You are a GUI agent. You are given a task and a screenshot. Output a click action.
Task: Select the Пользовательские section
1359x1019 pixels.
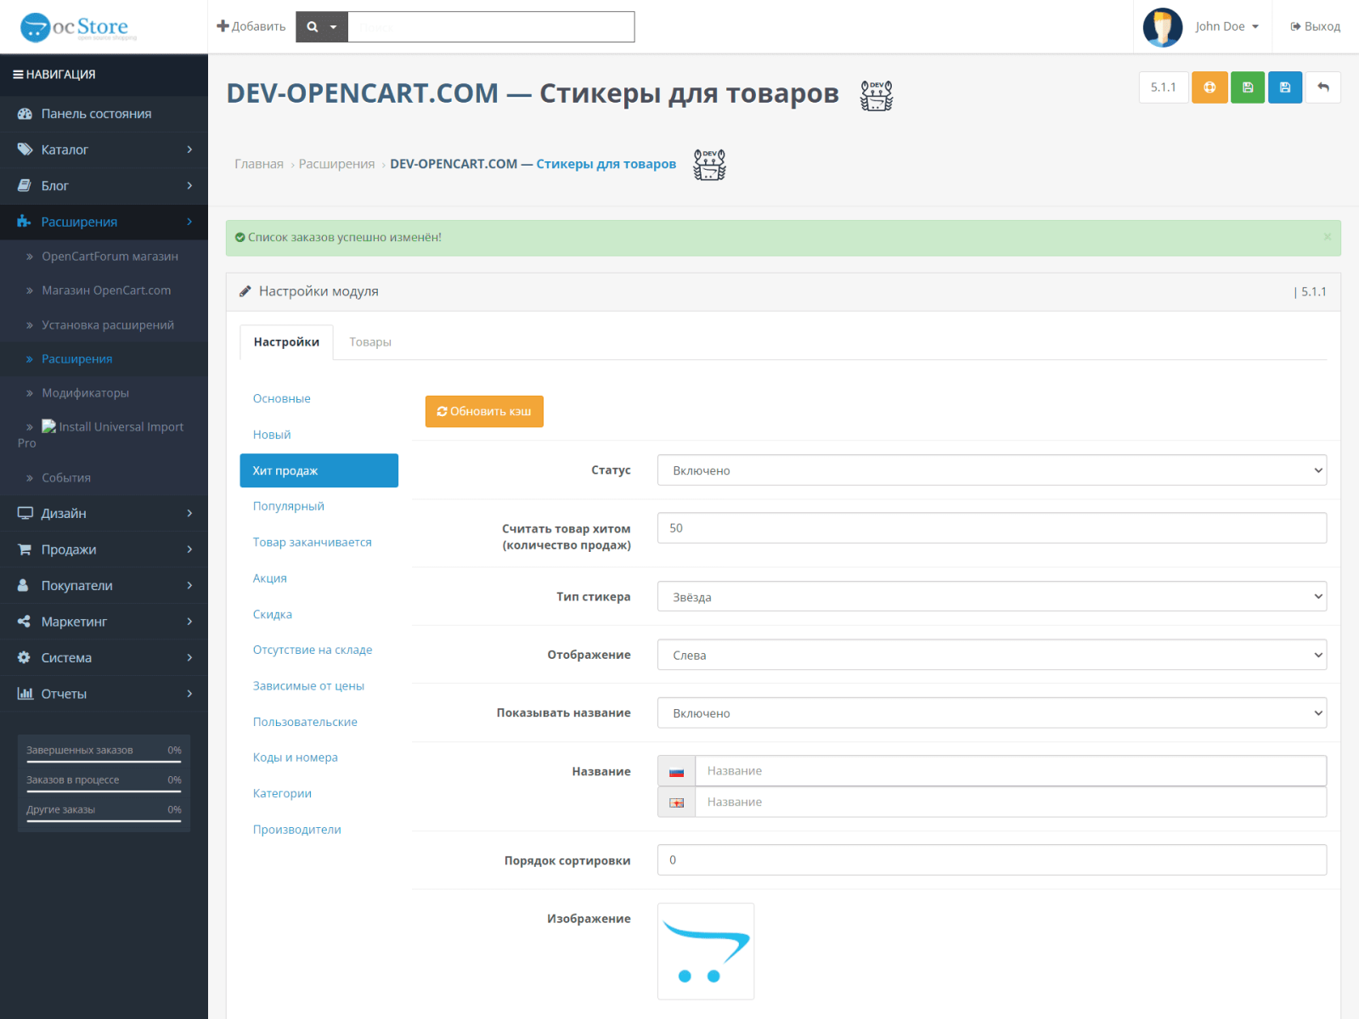pos(319,723)
